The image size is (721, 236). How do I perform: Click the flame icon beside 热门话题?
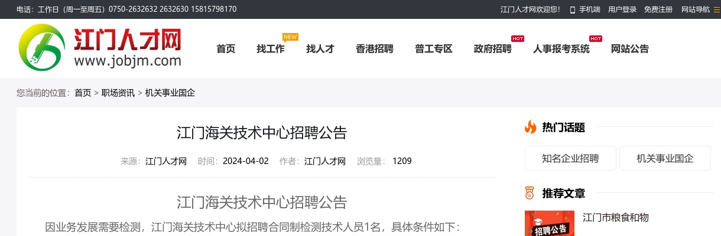point(530,127)
